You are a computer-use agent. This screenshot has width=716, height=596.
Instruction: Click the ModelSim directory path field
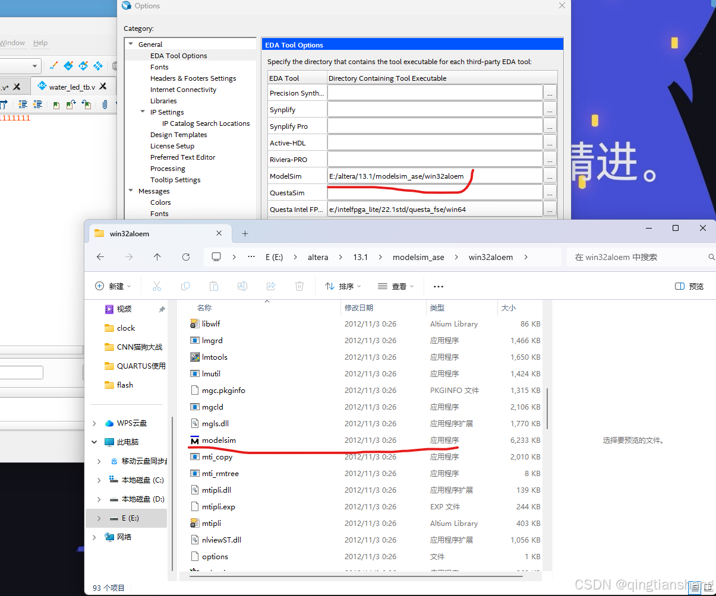(436, 176)
